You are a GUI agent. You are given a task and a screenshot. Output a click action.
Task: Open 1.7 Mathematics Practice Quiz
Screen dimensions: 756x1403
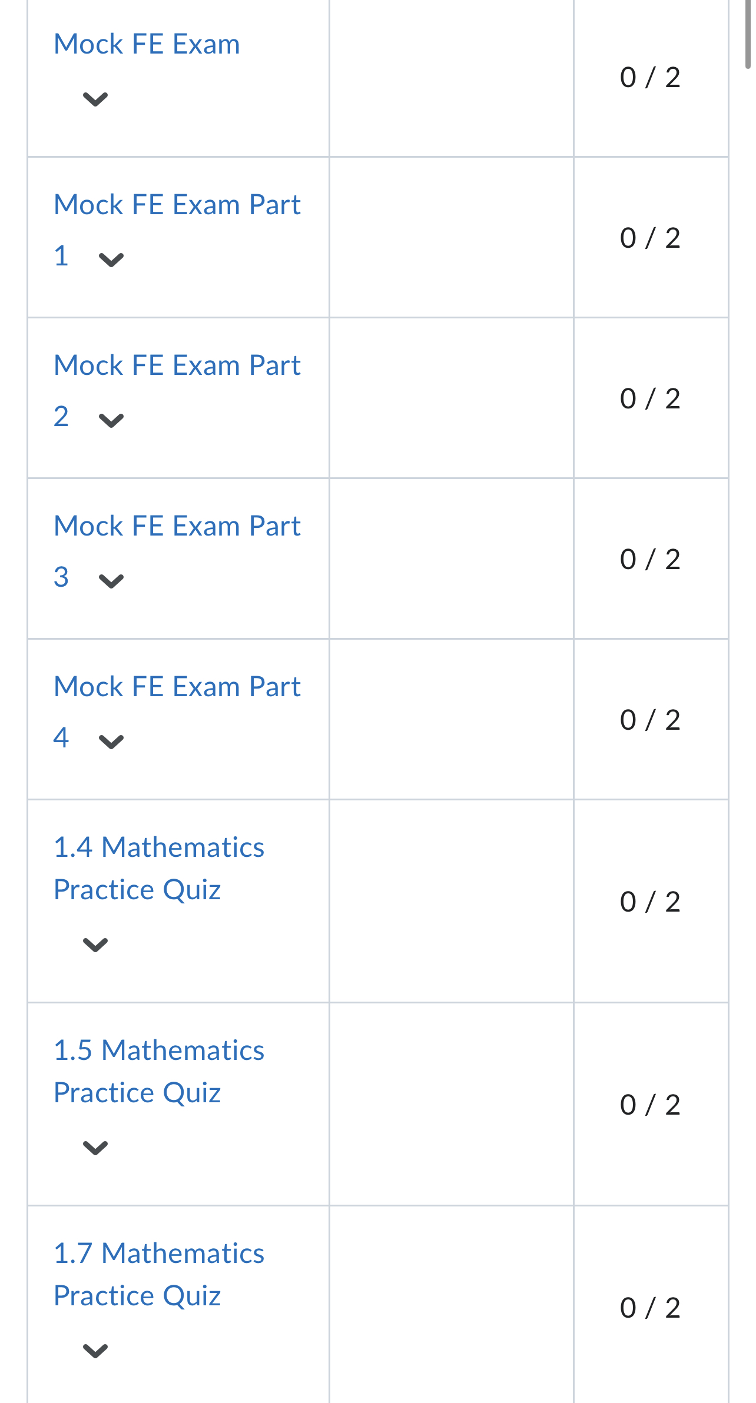click(159, 1275)
